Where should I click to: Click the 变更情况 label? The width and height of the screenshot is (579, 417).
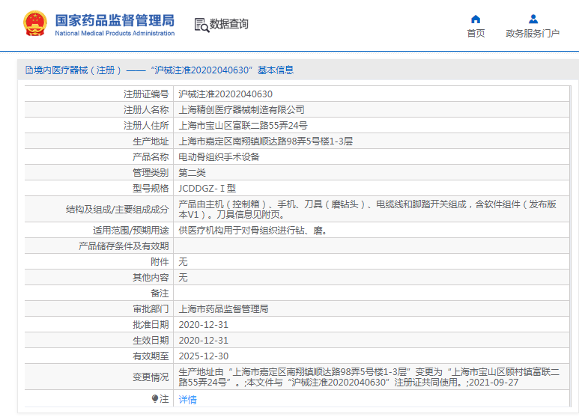tap(151, 377)
